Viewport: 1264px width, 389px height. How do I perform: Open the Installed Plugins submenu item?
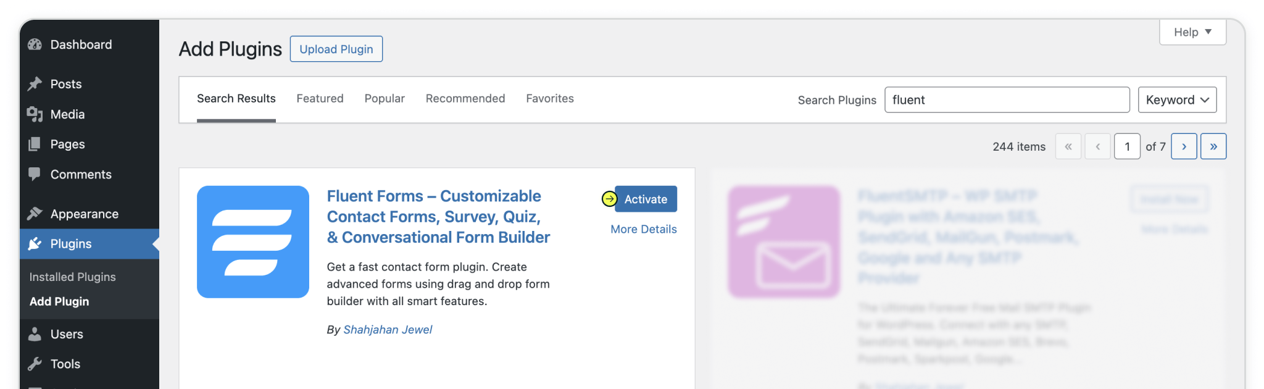click(73, 277)
